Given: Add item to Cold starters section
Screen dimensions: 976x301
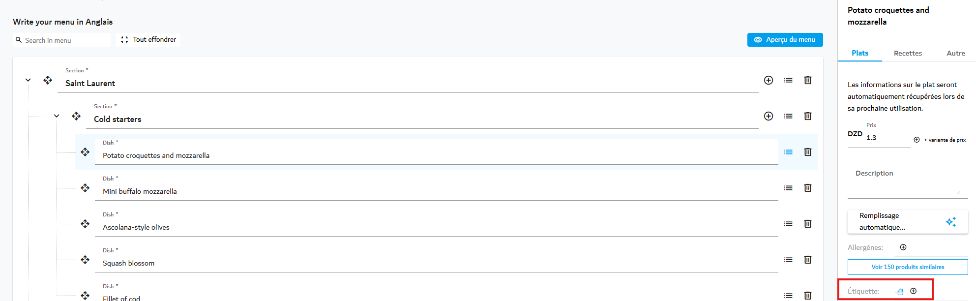Looking at the screenshot, I should pos(769,116).
